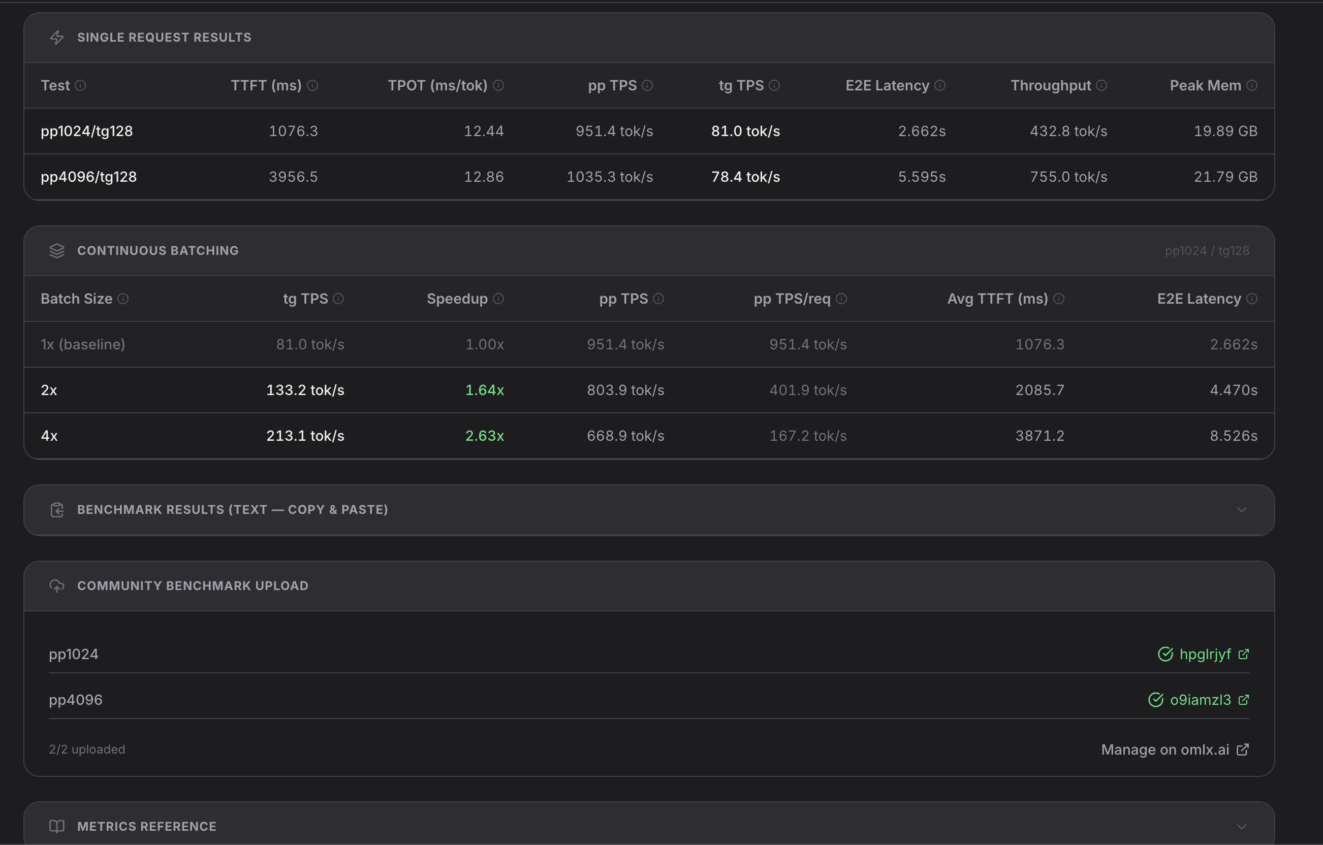Click info icon beside tg TPS in Single Request table

click(x=774, y=85)
